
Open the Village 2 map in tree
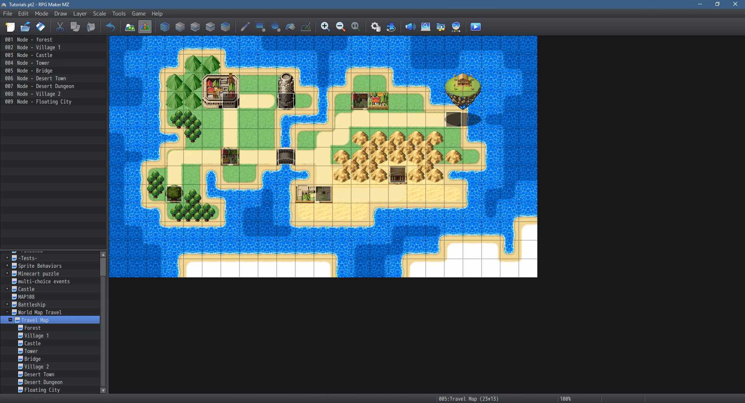pos(36,367)
